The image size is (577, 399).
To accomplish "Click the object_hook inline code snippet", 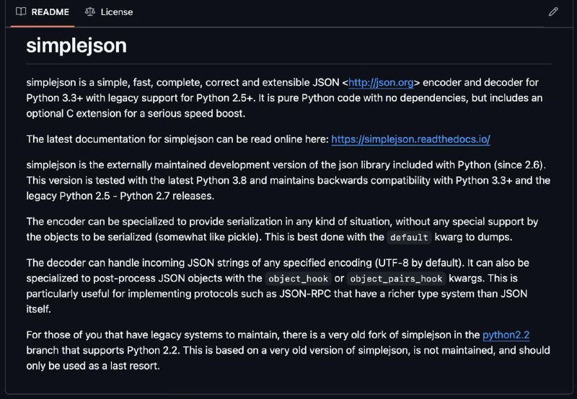I will [298, 279].
